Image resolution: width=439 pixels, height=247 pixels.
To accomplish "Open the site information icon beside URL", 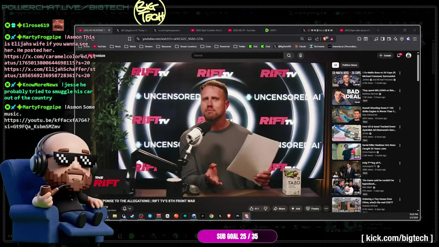I will tap(138, 39).
